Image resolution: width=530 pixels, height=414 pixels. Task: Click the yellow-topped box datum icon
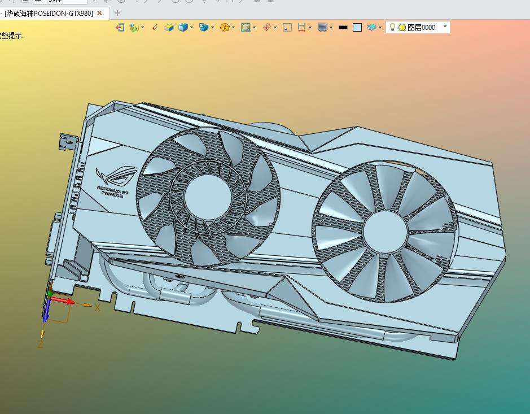pyautogui.click(x=169, y=27)
